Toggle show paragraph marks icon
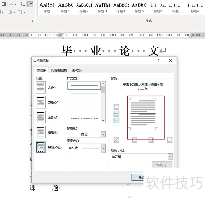This screenshot has height=198, width=205. click(30, 4)
